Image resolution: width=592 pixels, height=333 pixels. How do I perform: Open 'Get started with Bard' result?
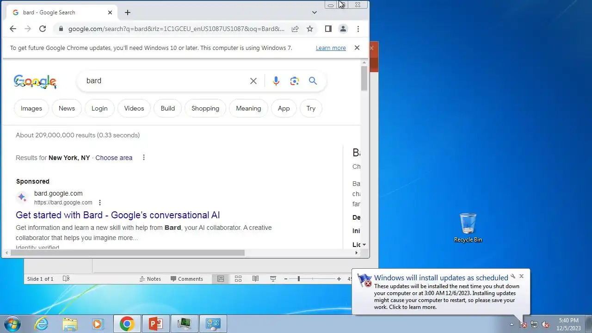[118, 215]
